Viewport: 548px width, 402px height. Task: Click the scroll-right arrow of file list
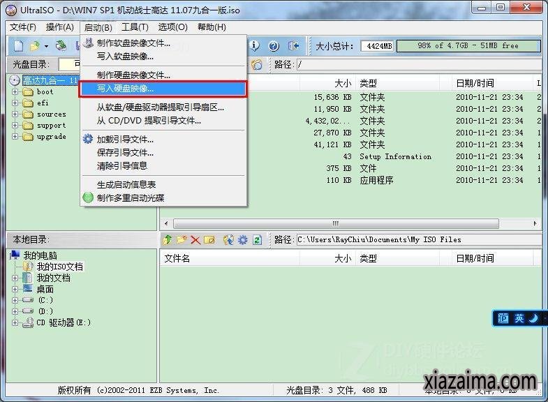coord(535,223)
